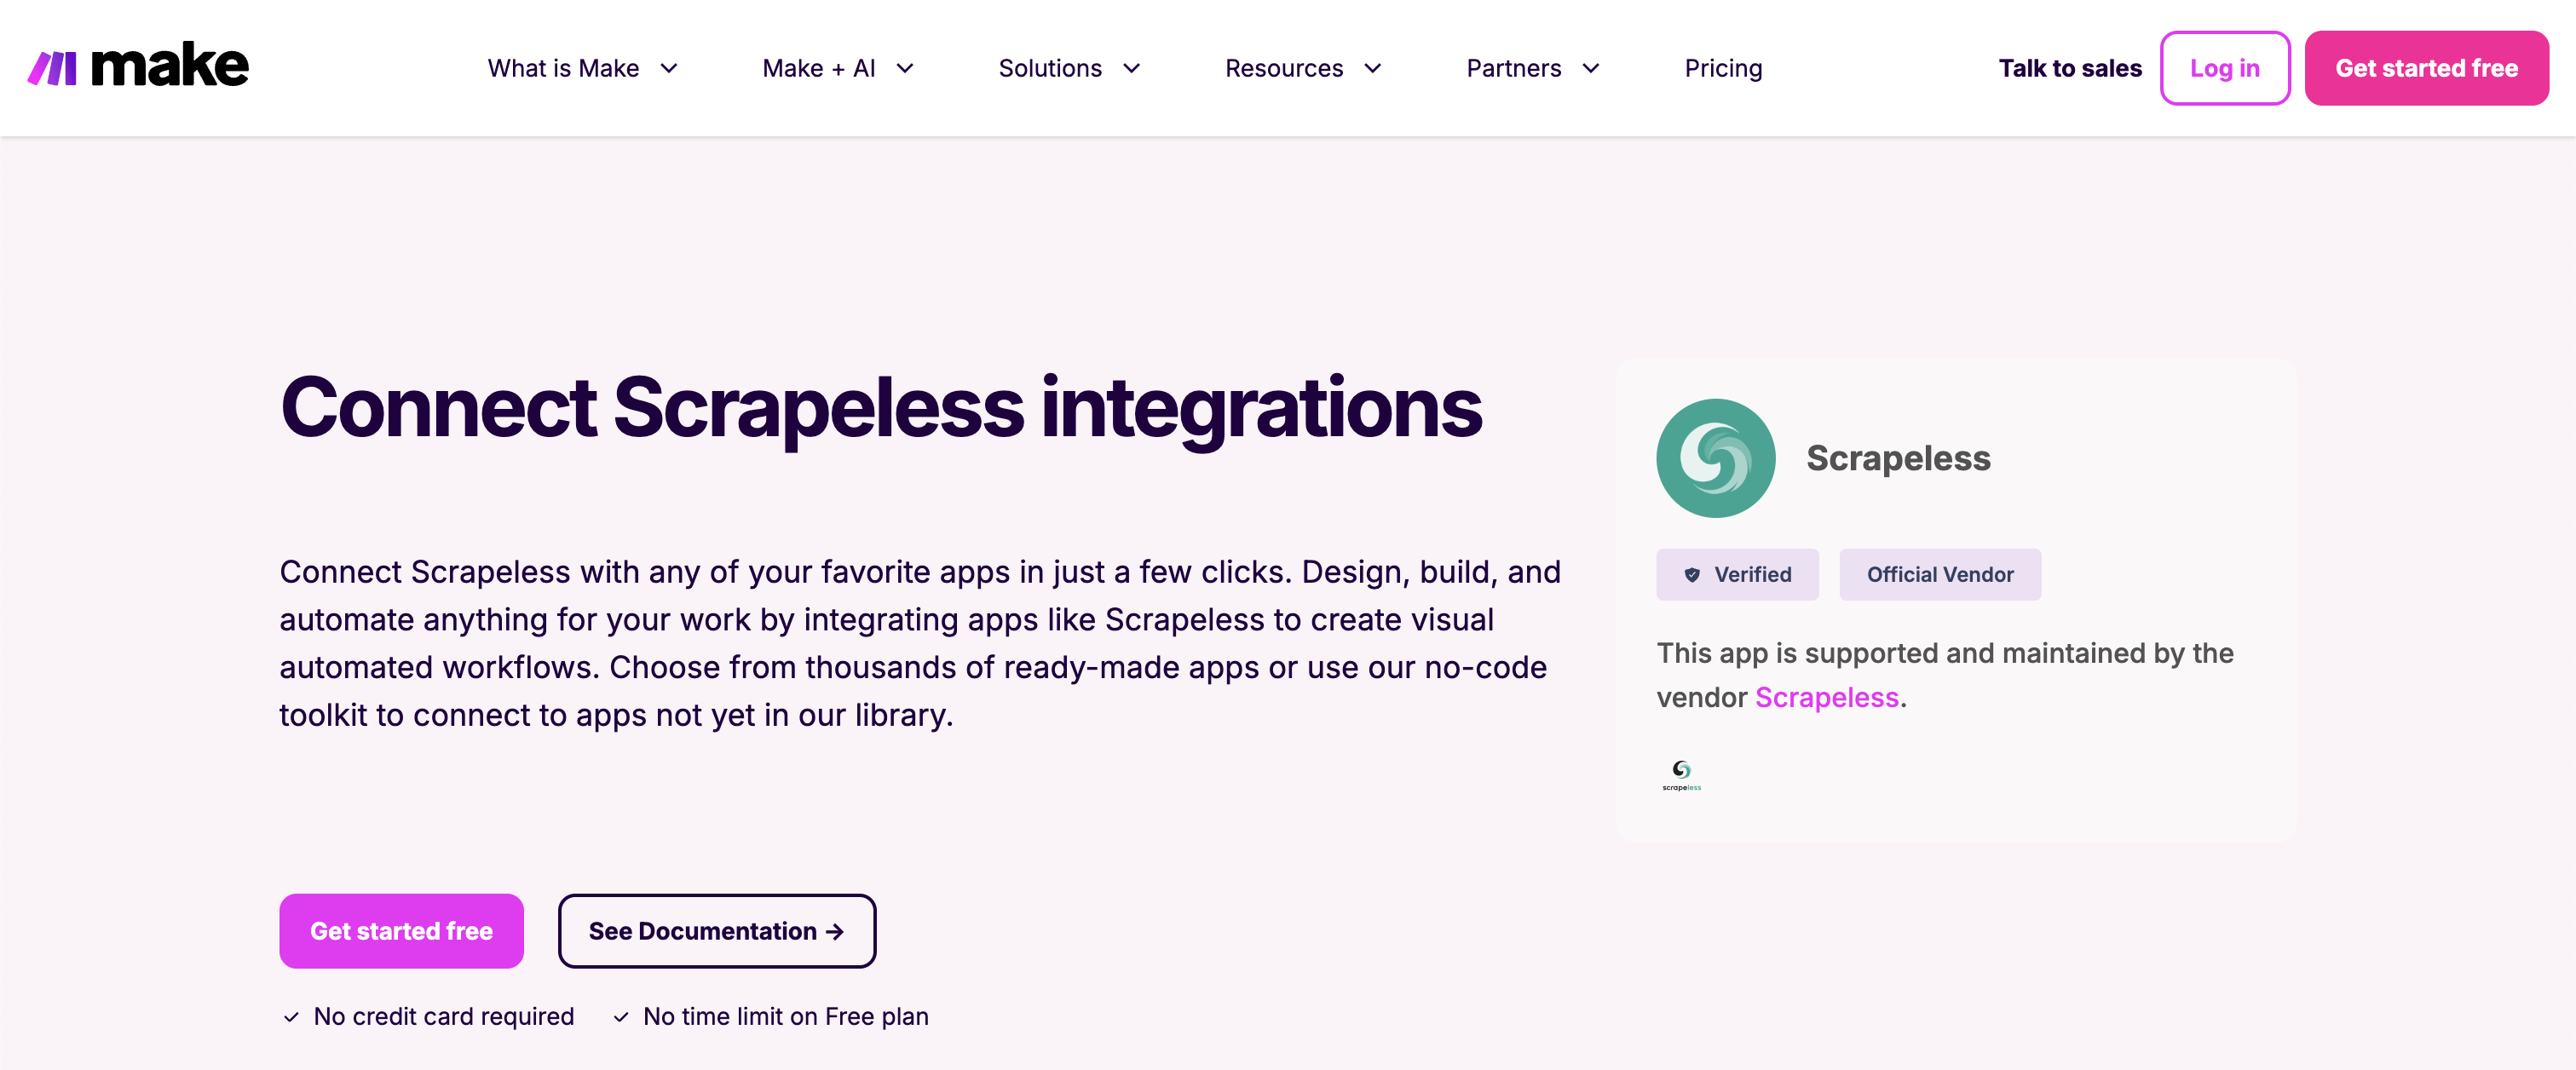Click the arrow in See Documentation

[x=835, y=931]
